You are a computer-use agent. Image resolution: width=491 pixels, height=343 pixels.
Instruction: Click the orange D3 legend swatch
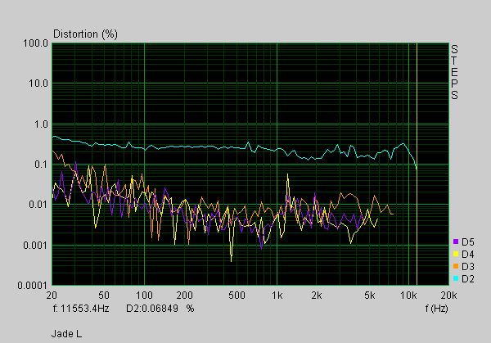pos(456,266)
